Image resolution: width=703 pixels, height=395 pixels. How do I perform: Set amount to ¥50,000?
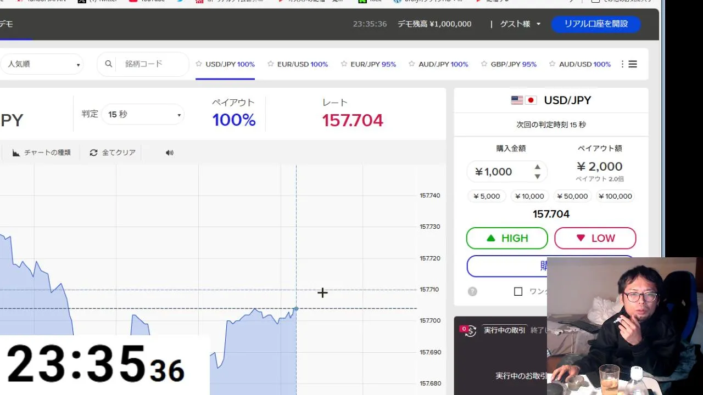(572, 196)
